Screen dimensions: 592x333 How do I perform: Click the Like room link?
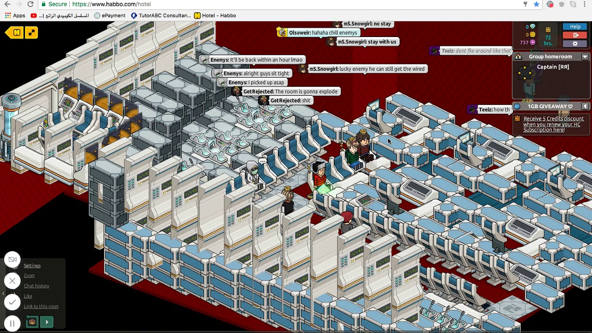pos(28,296)
